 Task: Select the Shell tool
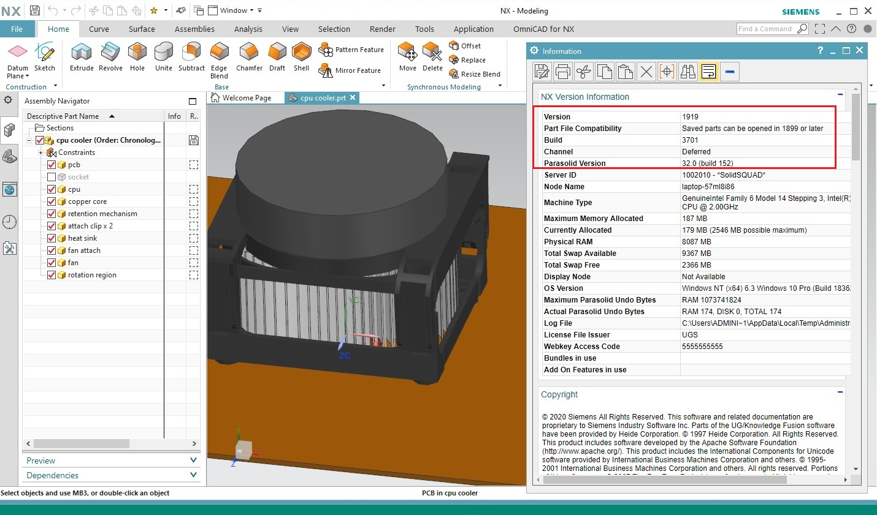301,57
